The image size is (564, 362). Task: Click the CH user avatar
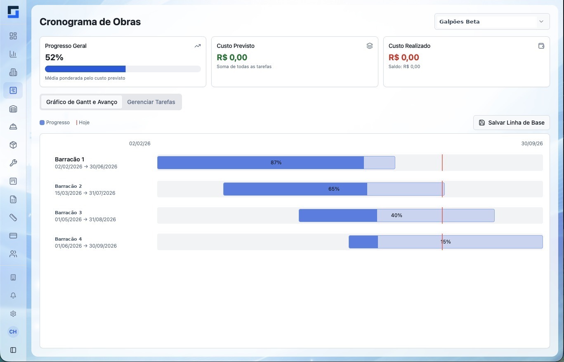tap(13, 332)
